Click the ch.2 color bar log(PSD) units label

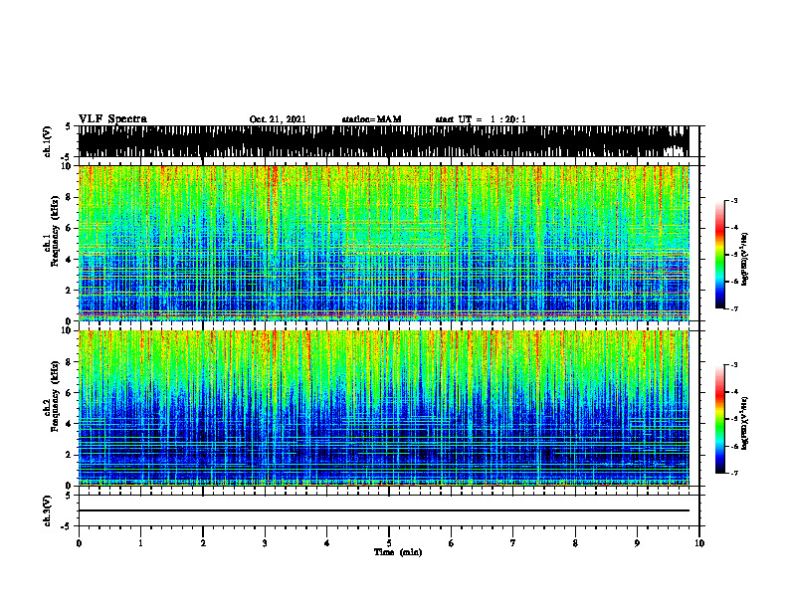(745, 424)
